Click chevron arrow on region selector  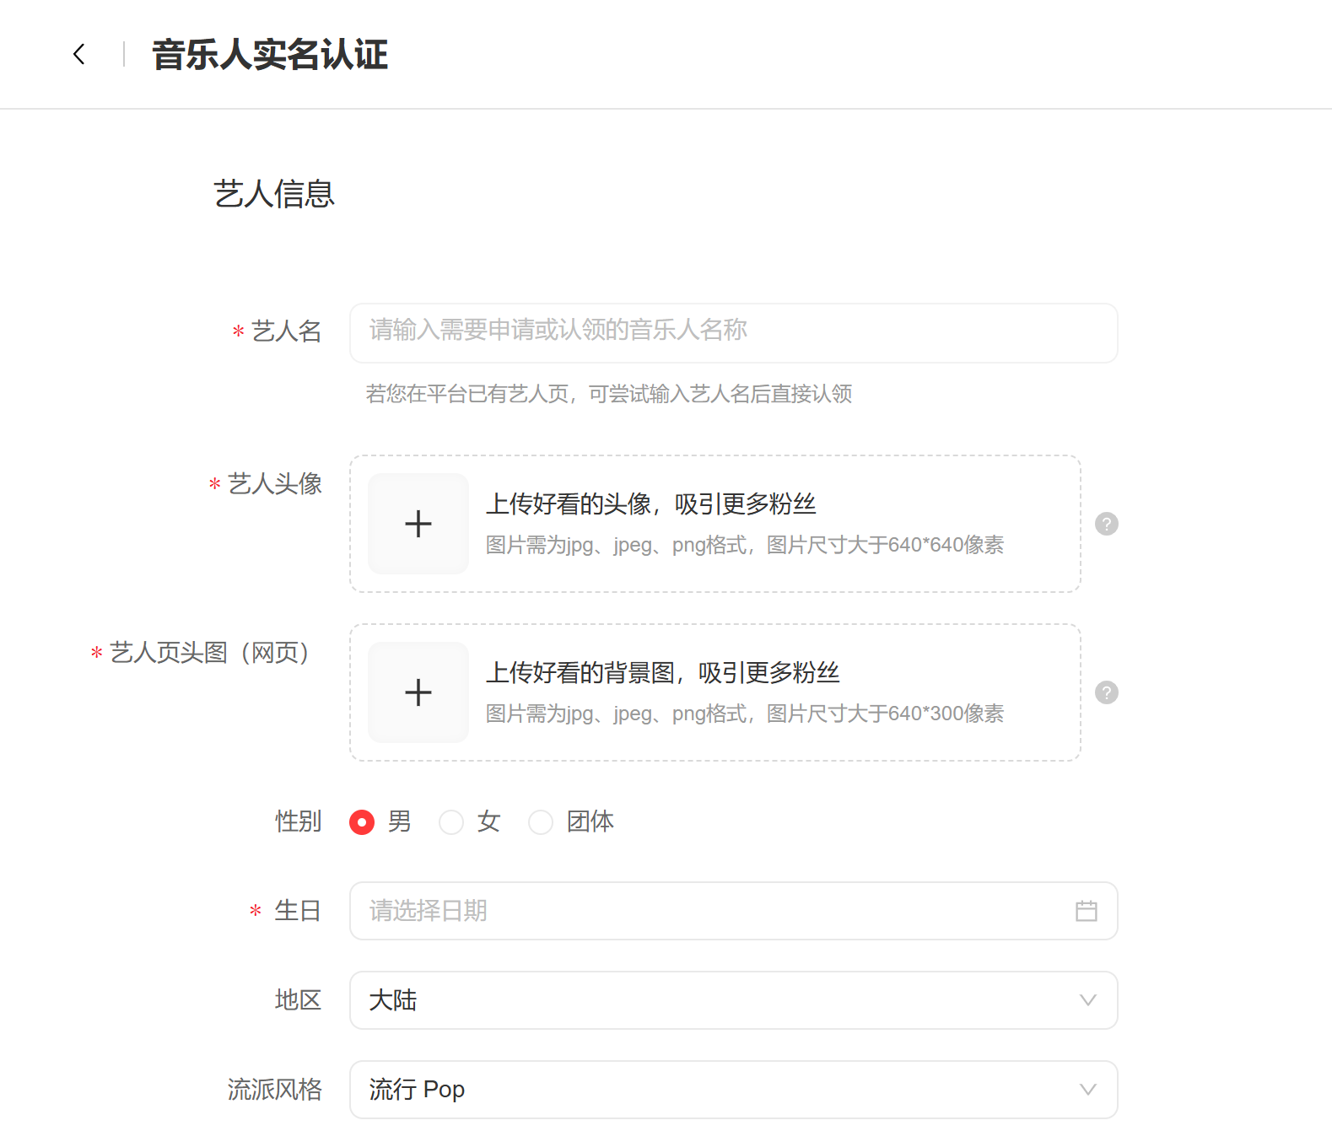(x=1088, y=1000)
